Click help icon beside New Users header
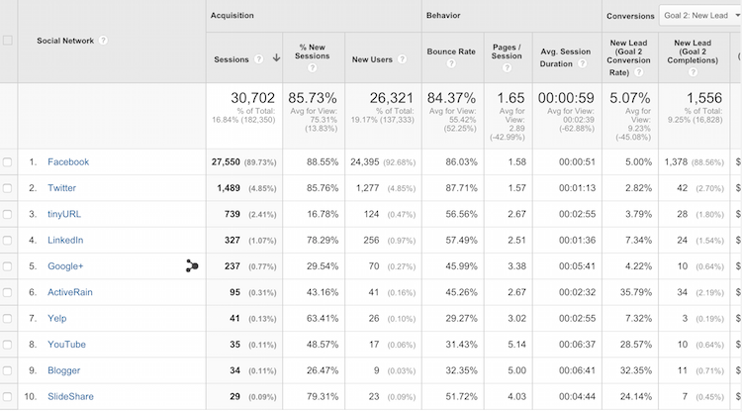Viewport: 742px width, 412px height. coord(403,59)
